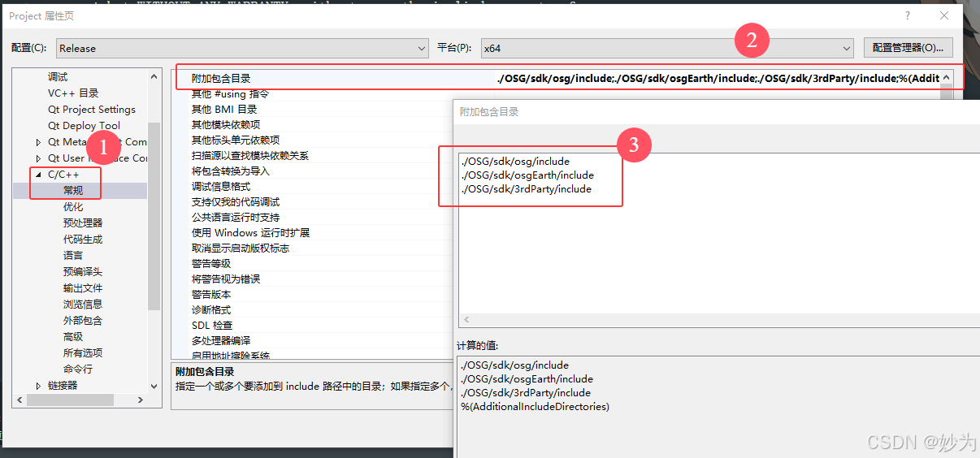Click ./OSG/sdk/osg/include line in edit box

[x=514, y=161]
